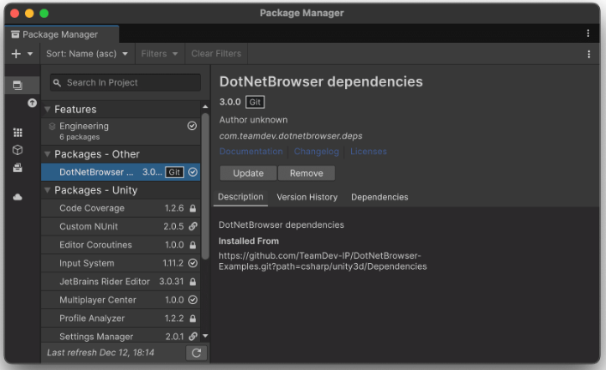606x370 pixels.
Task: Select the Multiplayer Center package
Action: 120,300
